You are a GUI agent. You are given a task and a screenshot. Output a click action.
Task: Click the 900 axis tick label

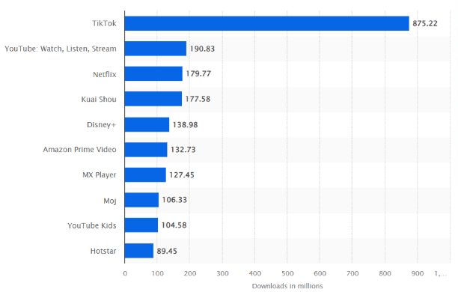[x=418, y=273]
